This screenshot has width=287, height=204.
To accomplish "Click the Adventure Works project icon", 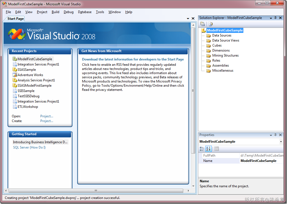I will click(15, 75).
